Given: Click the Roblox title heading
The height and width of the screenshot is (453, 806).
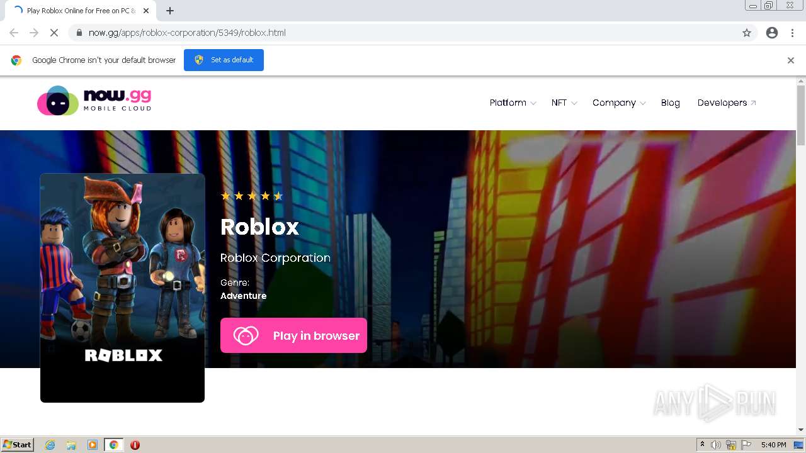Looking at the screenshot, I should (259, 226).
